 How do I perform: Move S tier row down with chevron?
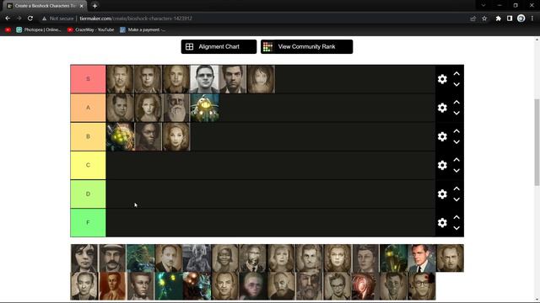click(x=456, y=84)
